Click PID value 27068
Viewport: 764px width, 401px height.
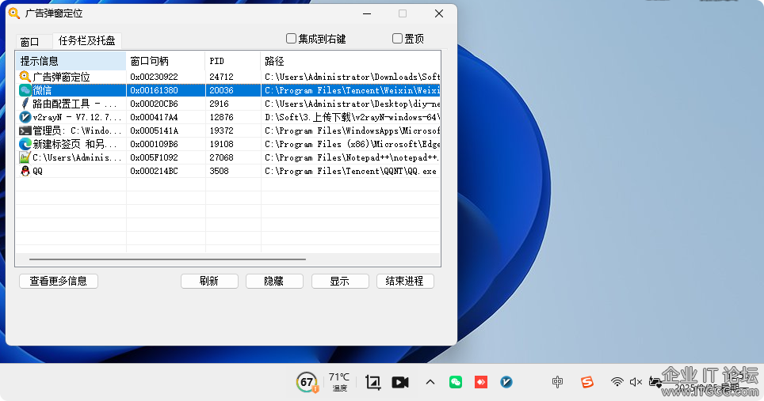221,157
